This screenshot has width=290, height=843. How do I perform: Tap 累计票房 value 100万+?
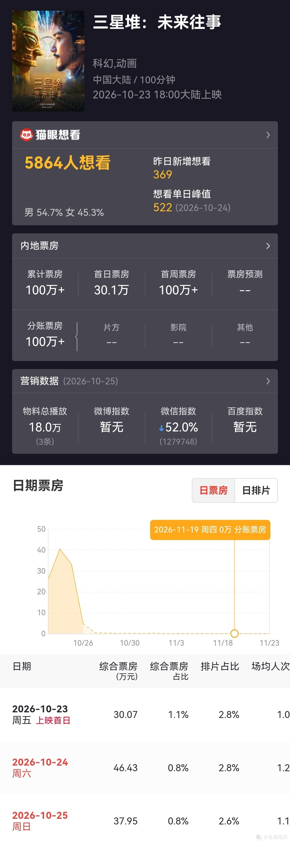(45, 290)
